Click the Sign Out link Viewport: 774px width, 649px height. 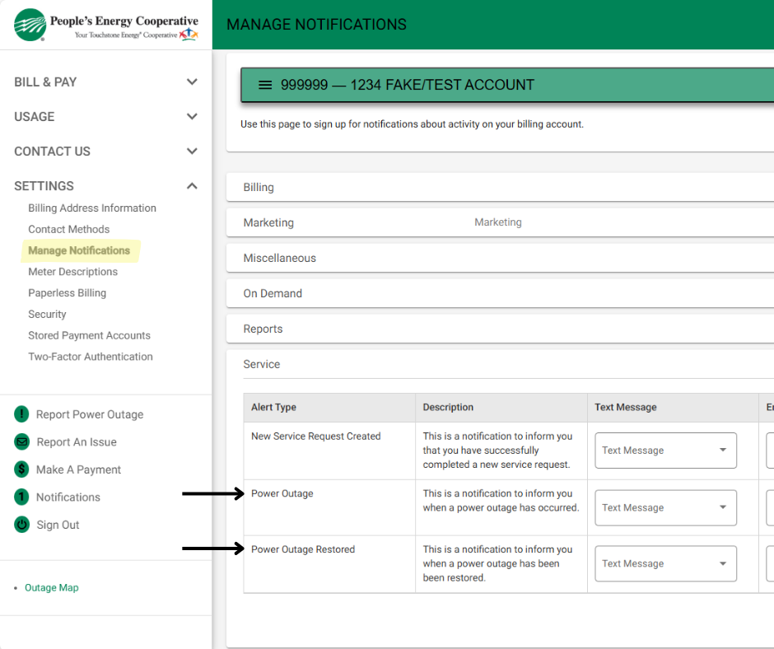[58, 525]
